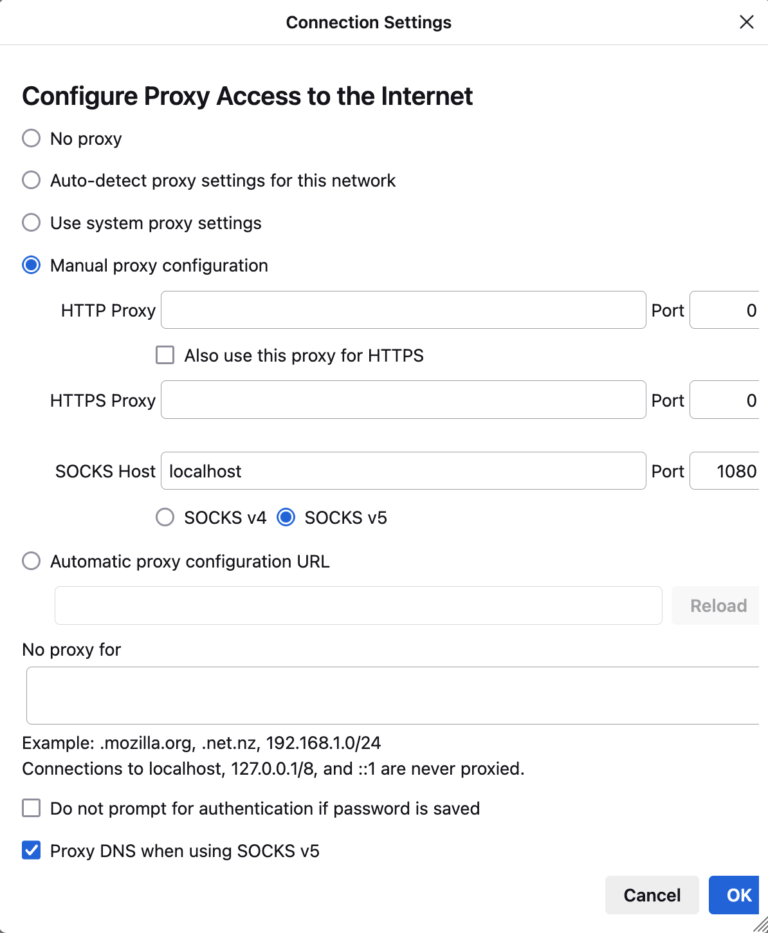
Task: Close the Connection Settings dialog
Action: tap(746, 23)
